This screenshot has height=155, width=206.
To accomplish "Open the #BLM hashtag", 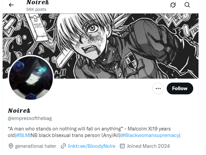I will tap(23, 135).
